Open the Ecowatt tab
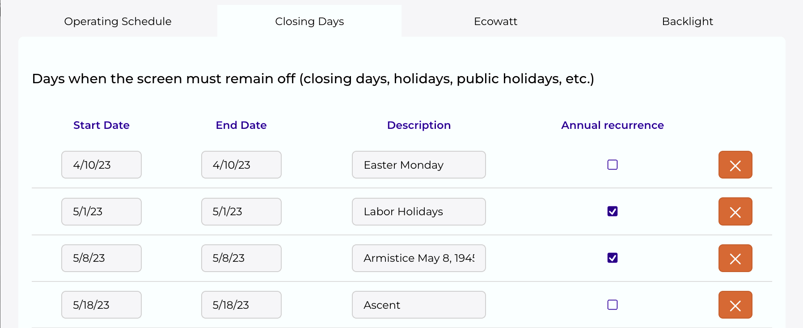Screen dimensions: 803x328 tap(495, 21)
